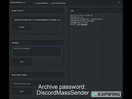Focus the ENTER YOUR MESSAGE text area

tap(37, 51)
